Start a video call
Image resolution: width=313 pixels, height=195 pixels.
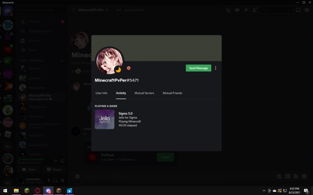pos(237,10)
